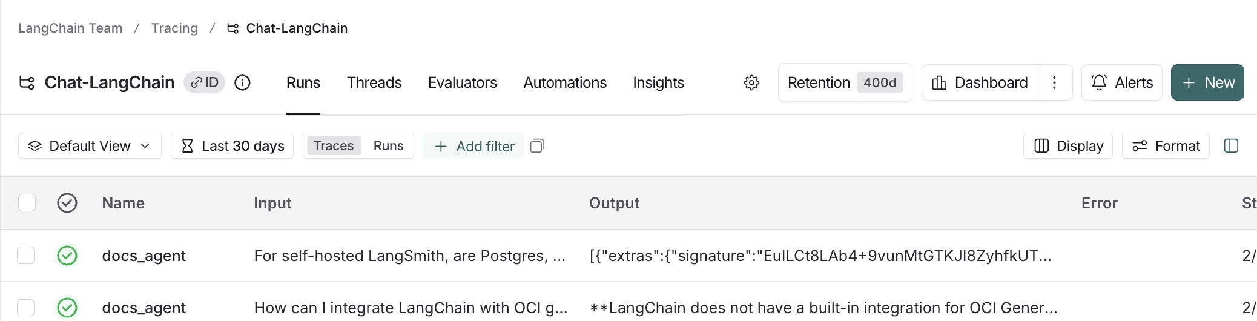Screen dimensions: 1257x321
Task: Open the Display columns menu
Action: click(x=1068, y=146)
